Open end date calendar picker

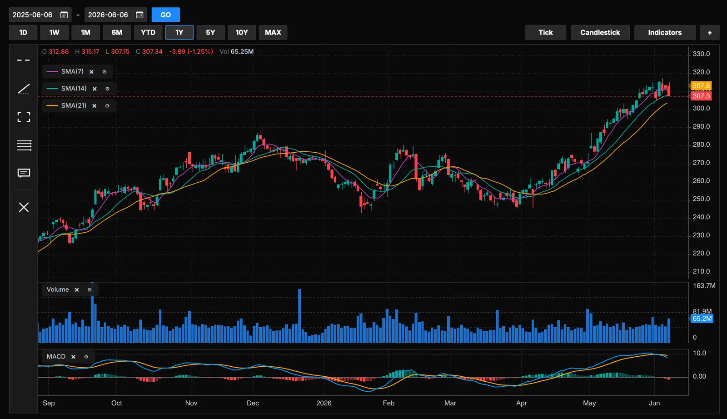(x=139, y=15)
